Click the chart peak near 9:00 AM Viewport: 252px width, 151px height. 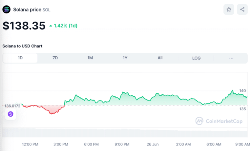(232, 91)
